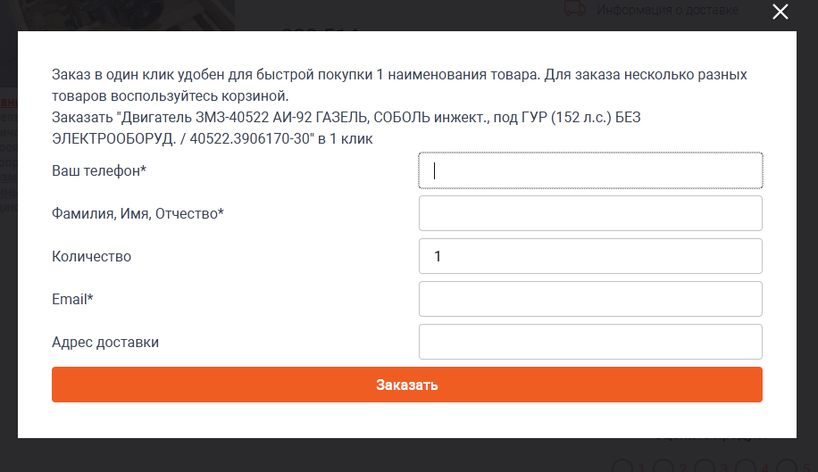Image resolution: width=818 pixels, height=472 pixels.
Task: Click the Фамилия, Имя, Отчество* label
Action: click(138, 213)
